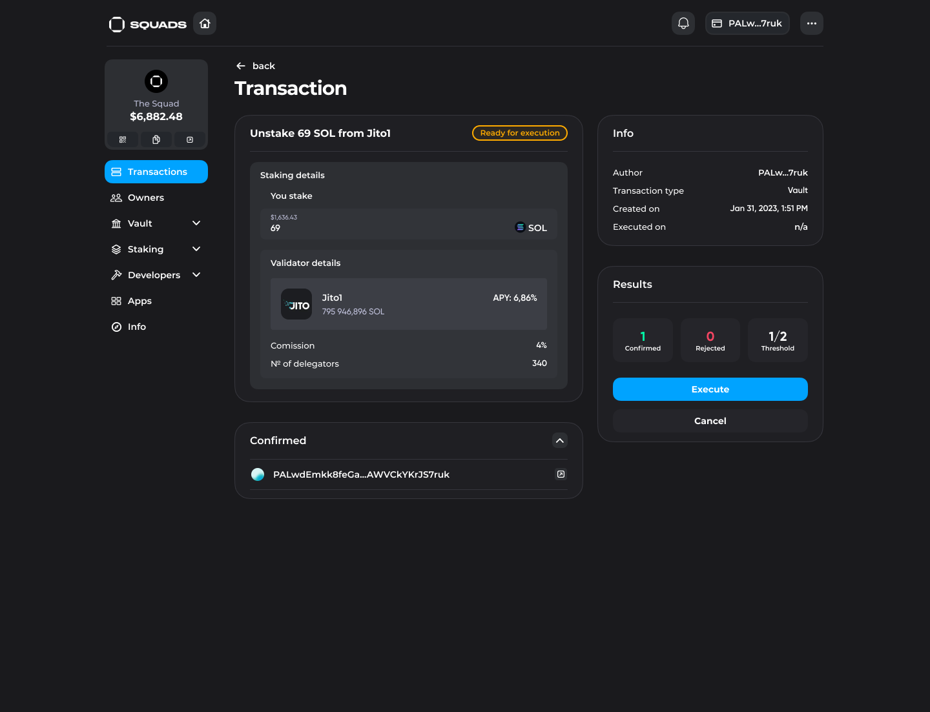Collapse the Confirmed section
This screenshot has width=930, height=712.
(x=560, y=440)
